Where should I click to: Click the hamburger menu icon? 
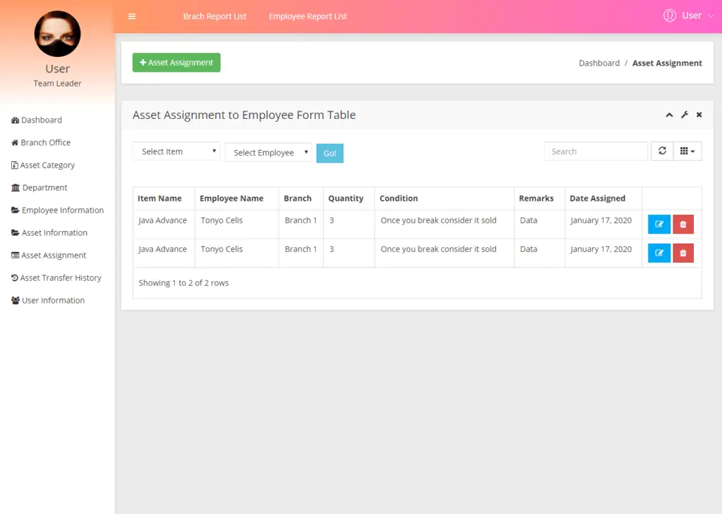[131, 15]
